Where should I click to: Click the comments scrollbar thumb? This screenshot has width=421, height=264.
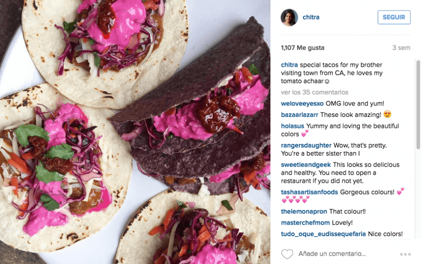(x=418, y=105)
